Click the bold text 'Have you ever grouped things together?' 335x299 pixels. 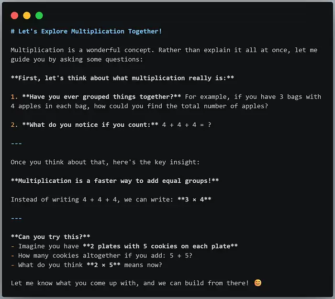pyautogui.click(x=101, y=97)
